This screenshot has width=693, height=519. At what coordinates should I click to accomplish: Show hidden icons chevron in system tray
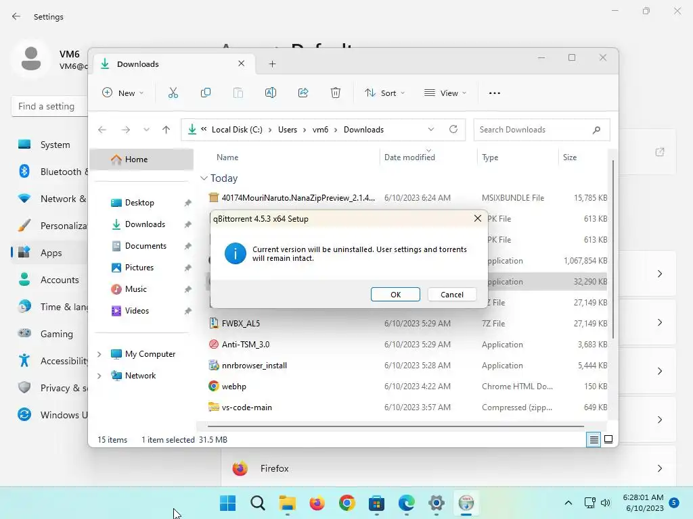pyautogui.click(x=568, y=503)
